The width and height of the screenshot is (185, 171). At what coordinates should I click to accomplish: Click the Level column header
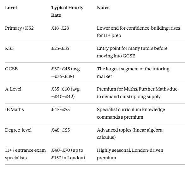click(11, 8)
